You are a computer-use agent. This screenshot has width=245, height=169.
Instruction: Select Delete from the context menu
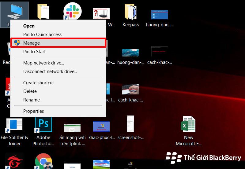(x=30, y=91)
